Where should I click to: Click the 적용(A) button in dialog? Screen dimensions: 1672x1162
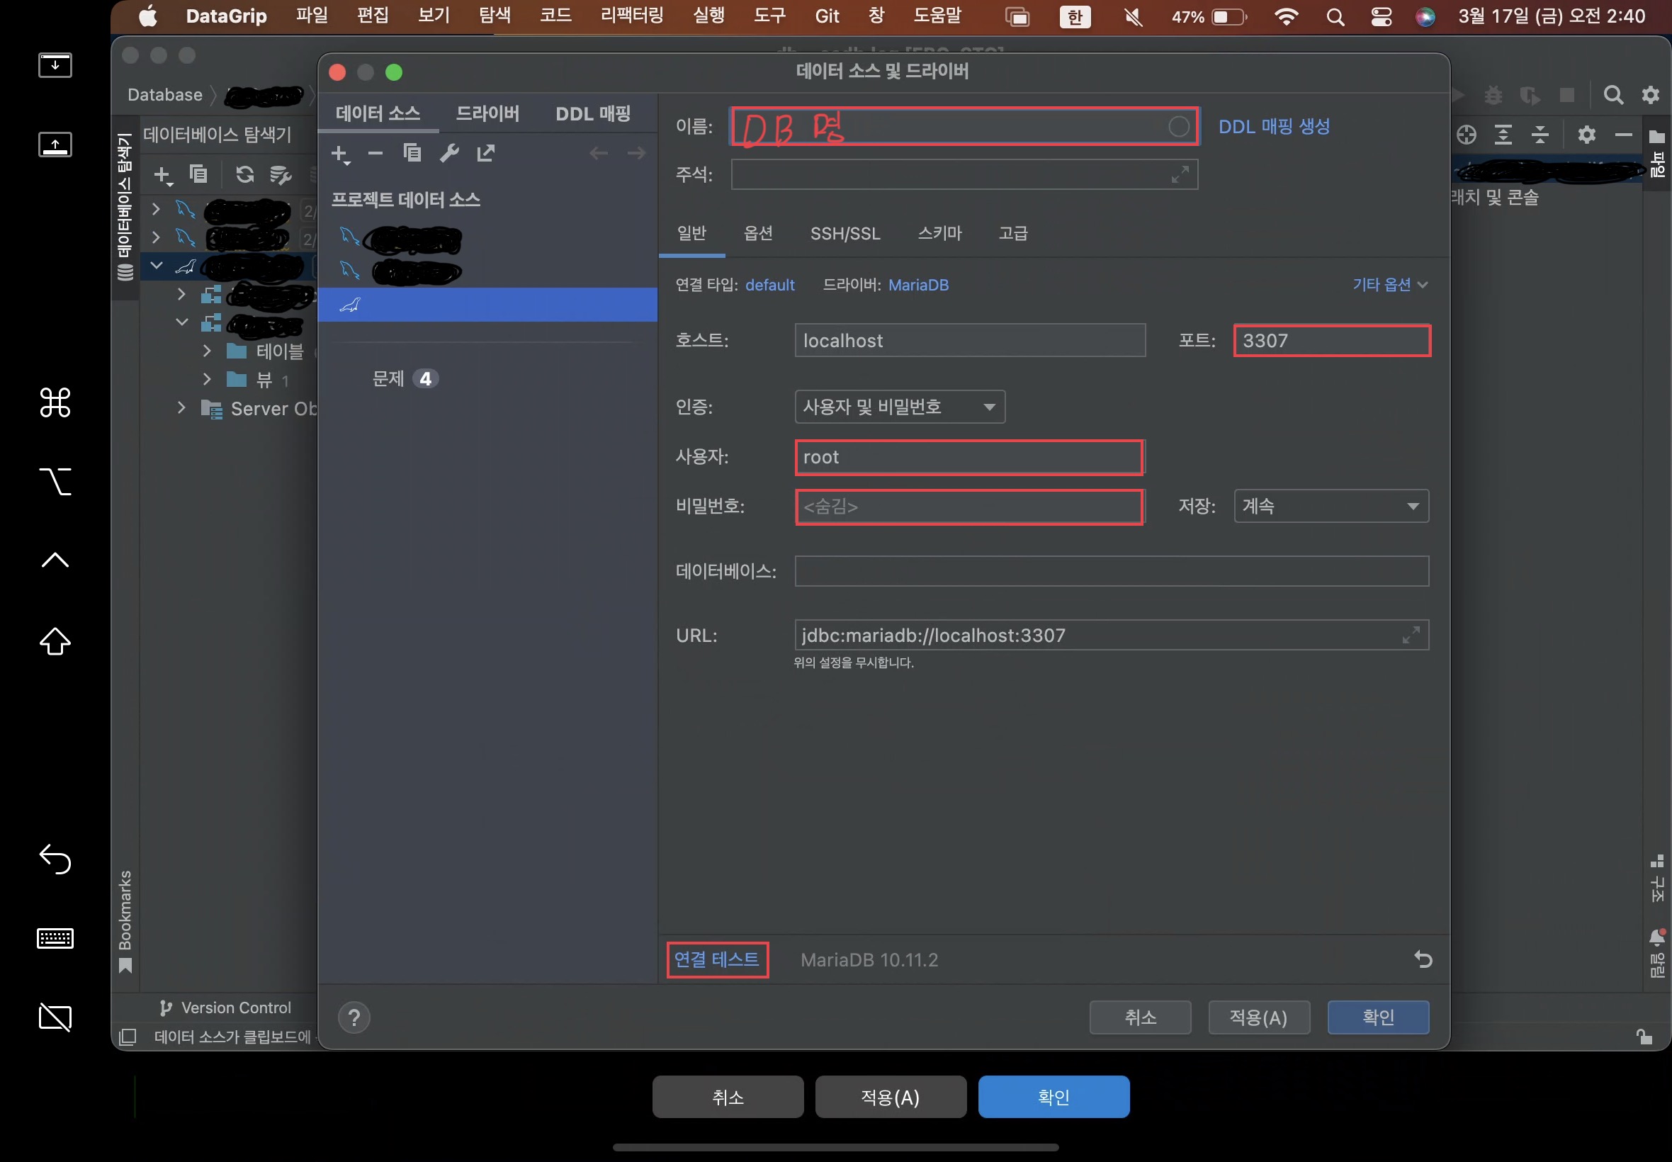[x=1258, y=1017]
